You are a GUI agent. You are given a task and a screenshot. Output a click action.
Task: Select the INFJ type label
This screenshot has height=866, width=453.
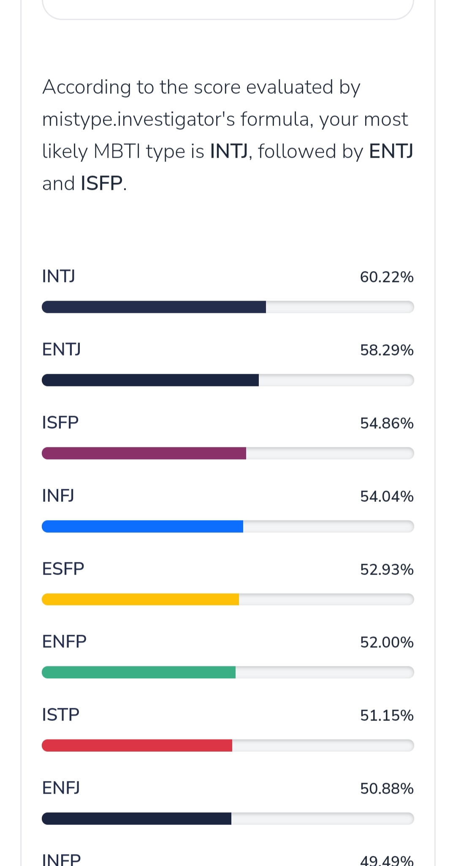click(58, 496)
